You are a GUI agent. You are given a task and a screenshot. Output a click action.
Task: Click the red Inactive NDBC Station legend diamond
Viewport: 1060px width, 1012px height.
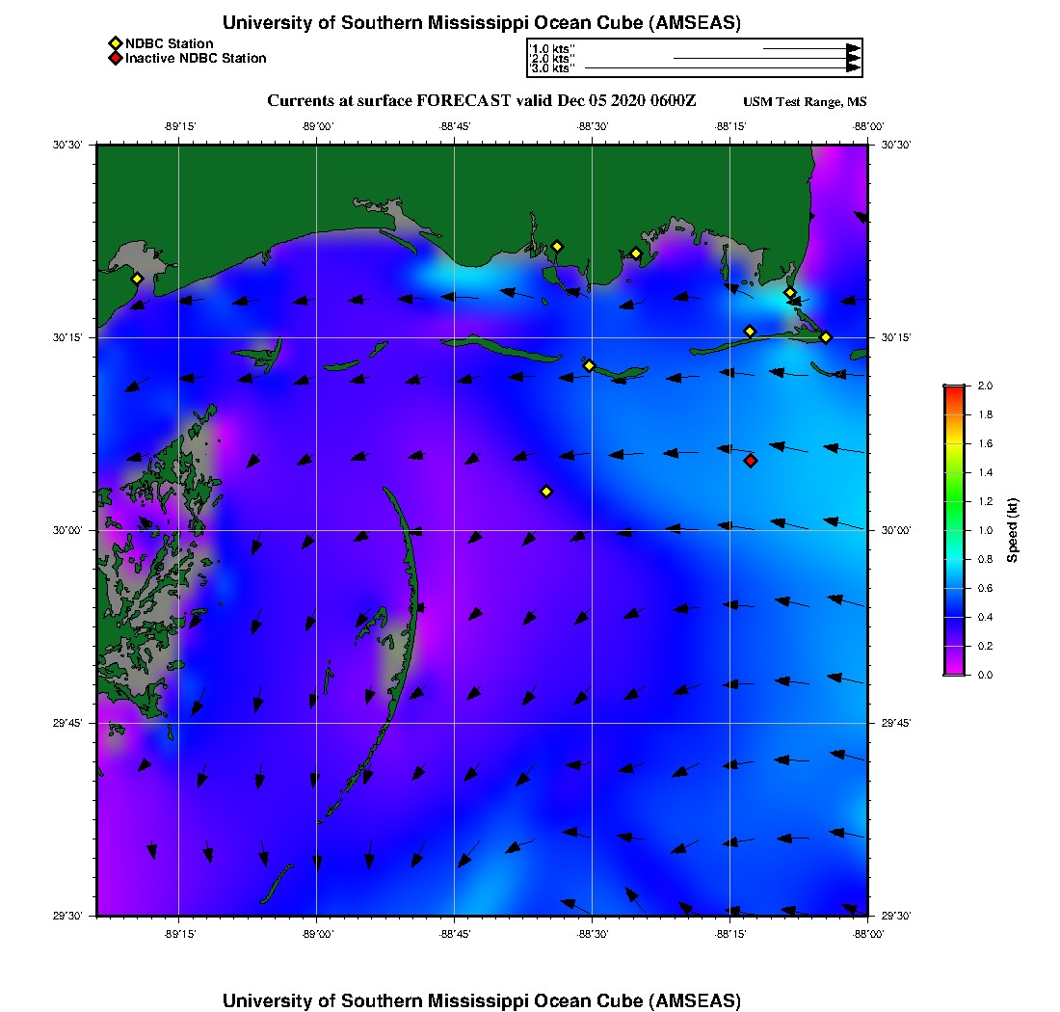coord(115,59)
